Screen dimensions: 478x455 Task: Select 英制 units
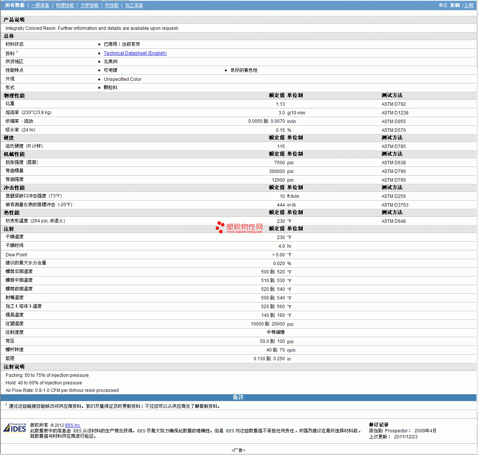click(x=455, y=5)
